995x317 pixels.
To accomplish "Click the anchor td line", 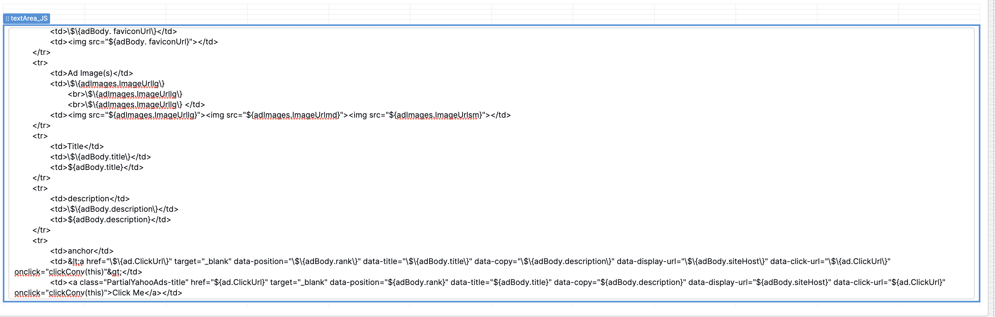I will (x=81, y=251).
